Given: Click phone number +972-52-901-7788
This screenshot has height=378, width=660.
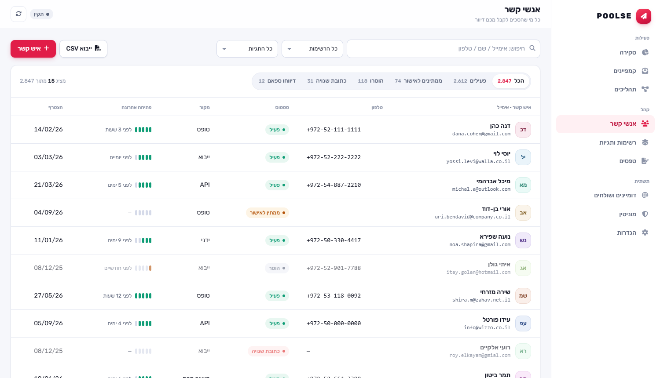Looking at the screenshot, I should [x=334, y=268].
